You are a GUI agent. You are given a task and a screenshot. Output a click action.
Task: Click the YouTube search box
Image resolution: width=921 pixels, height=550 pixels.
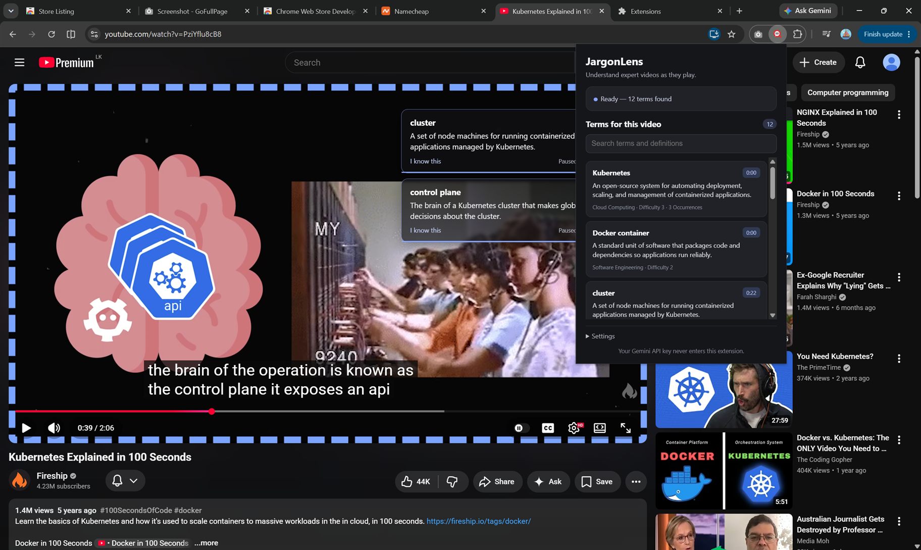coord(429,63)
